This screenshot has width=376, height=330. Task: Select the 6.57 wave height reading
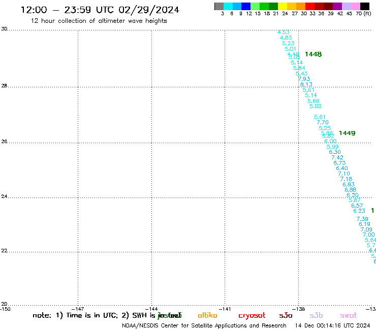tap(357, 206)
